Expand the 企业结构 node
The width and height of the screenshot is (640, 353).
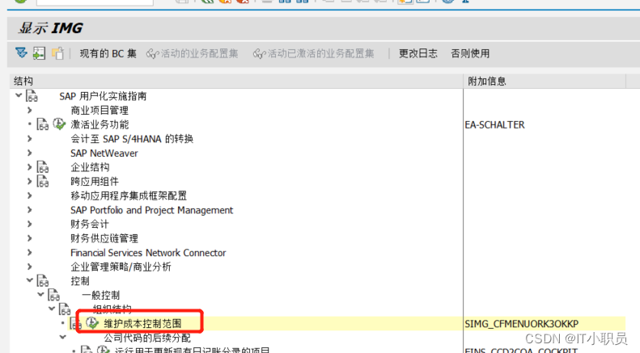(x=29, y=167)
